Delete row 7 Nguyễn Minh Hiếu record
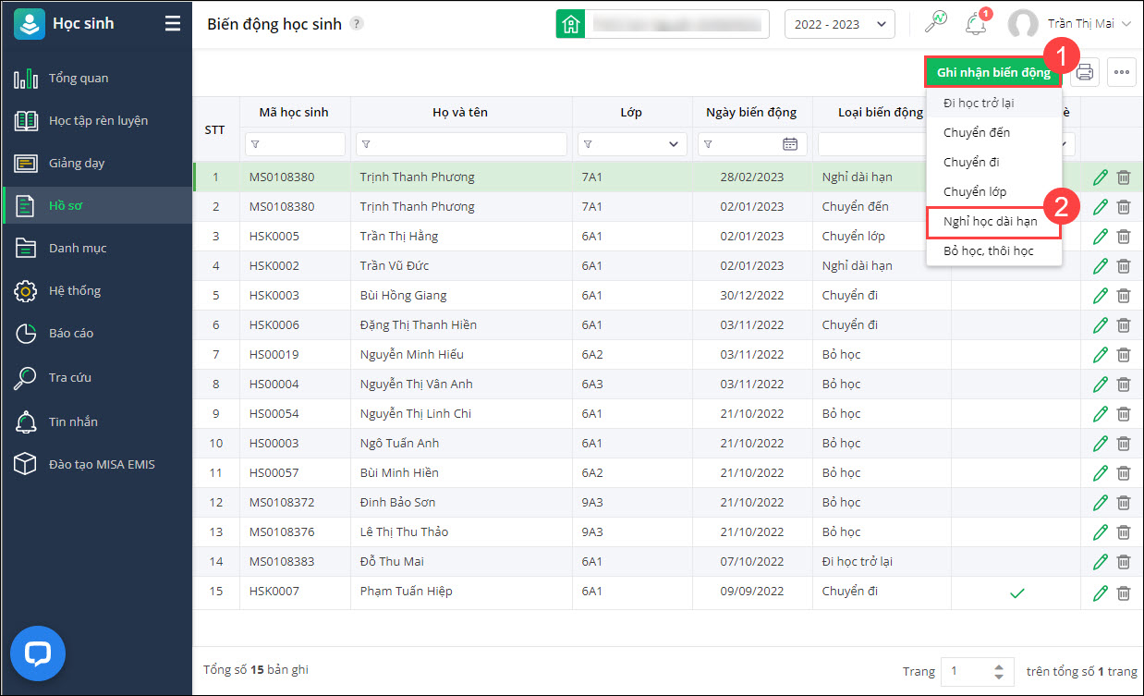 tap(1124, 355)
